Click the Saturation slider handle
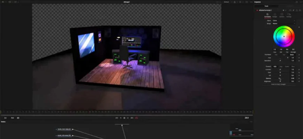 (280, 60)
